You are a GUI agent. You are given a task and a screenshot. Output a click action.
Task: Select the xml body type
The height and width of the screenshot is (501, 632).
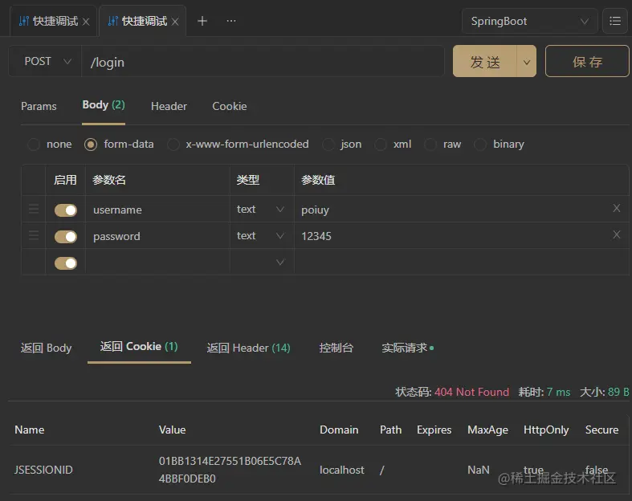(381, 145)
